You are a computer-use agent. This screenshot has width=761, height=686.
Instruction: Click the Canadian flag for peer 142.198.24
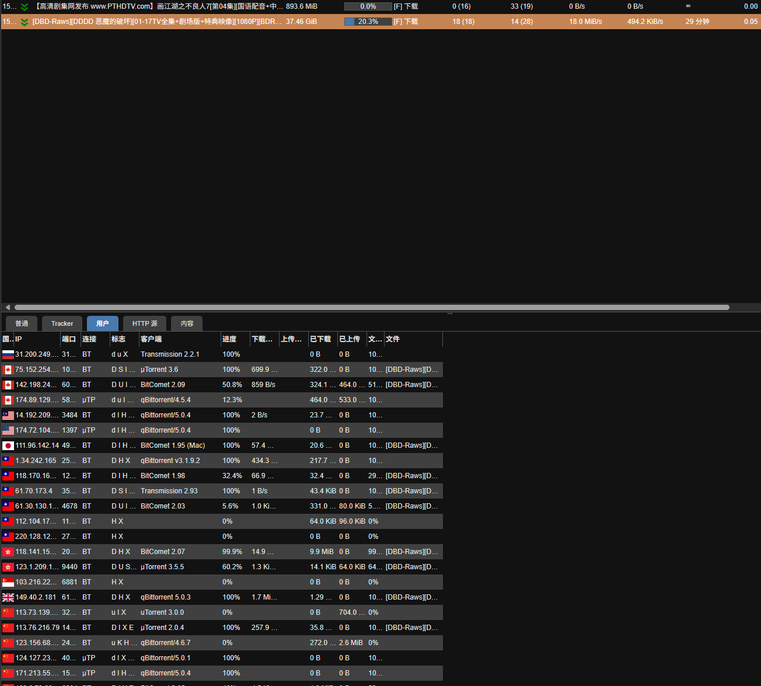coord(8,385)
